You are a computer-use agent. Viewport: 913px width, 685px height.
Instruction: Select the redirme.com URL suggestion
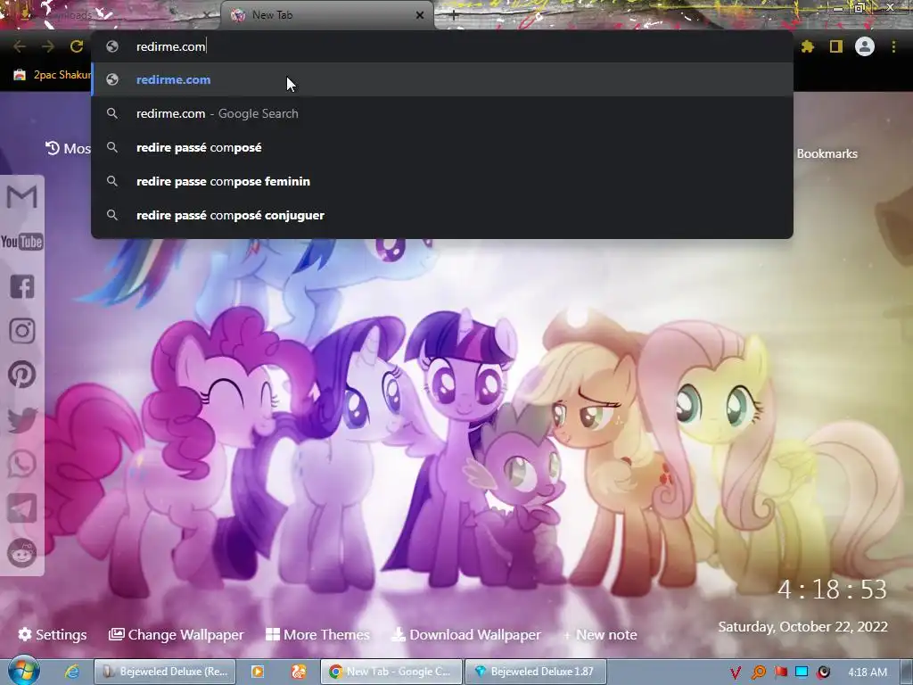(442, 79)
